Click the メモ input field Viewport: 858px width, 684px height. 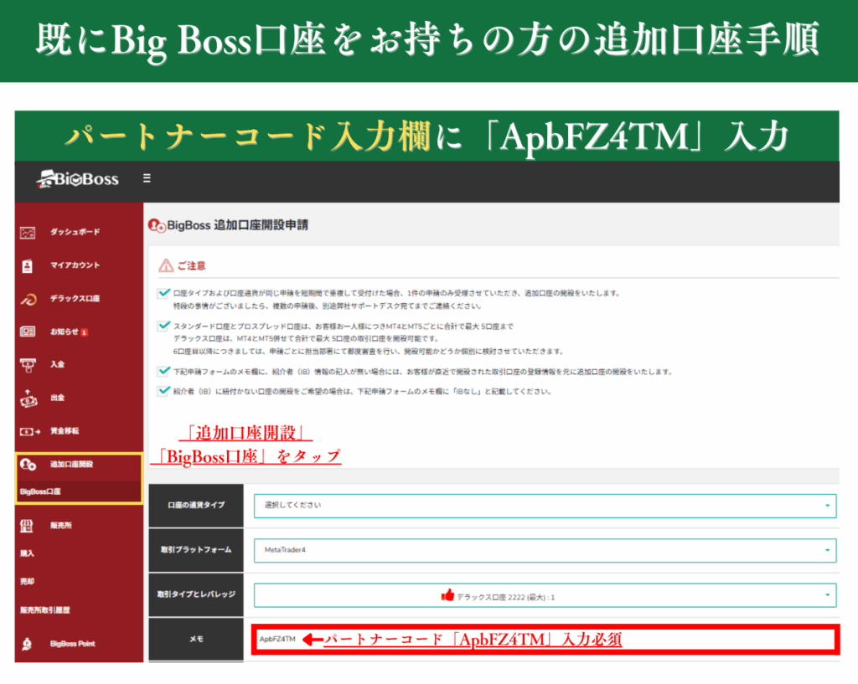pyautogui.click(x=545, y=640)
